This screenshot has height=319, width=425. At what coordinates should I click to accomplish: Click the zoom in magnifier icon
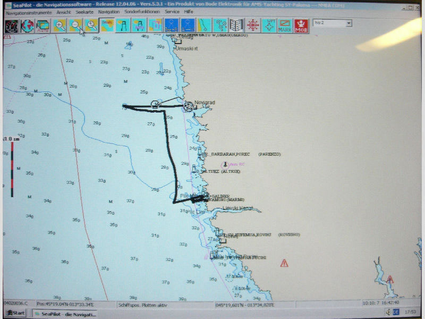point(60,25)
